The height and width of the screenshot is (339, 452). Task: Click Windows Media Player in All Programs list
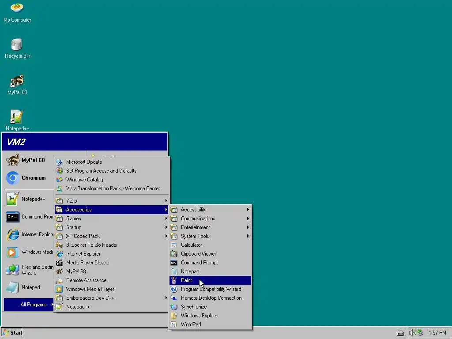112,289
